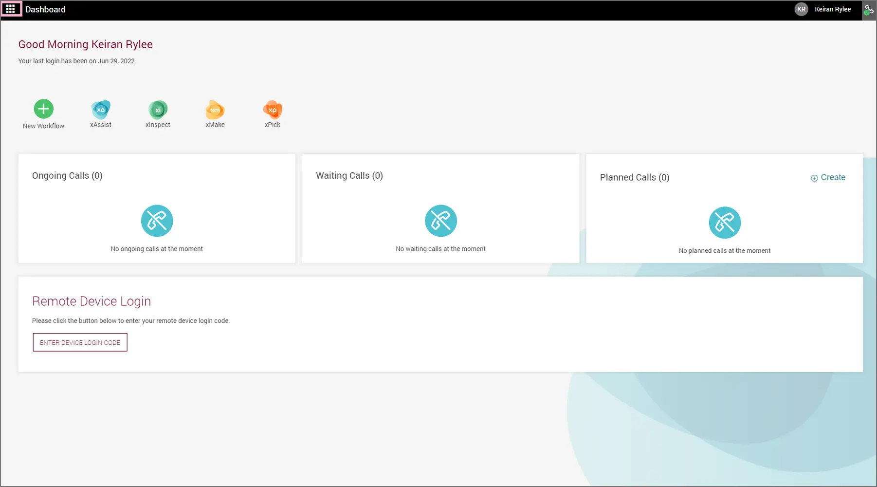
Task: Select the Waiting Calls (0) heading
Action: [349, 175]
